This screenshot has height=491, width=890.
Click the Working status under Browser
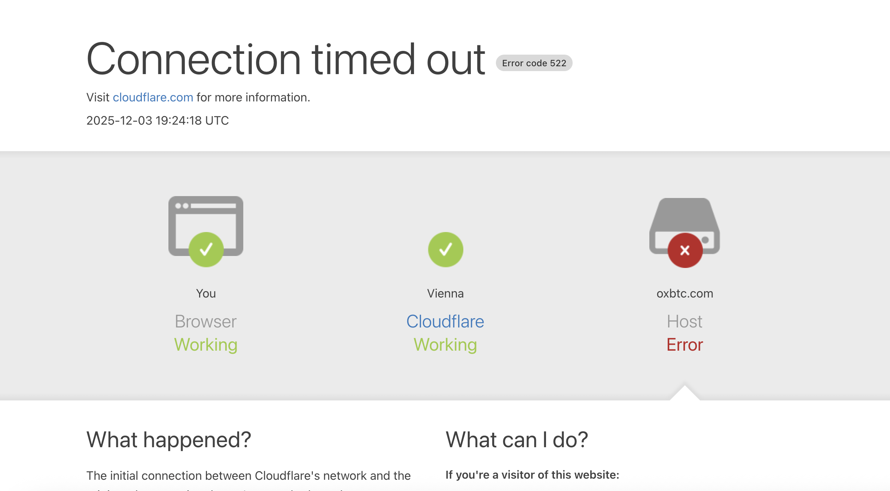pyautogui.click(x=206, y=345)
